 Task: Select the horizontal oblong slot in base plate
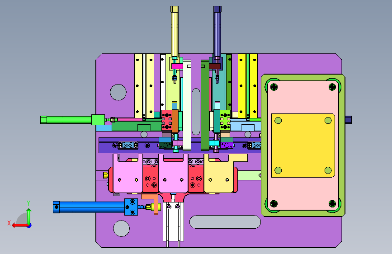pos(225,222)
